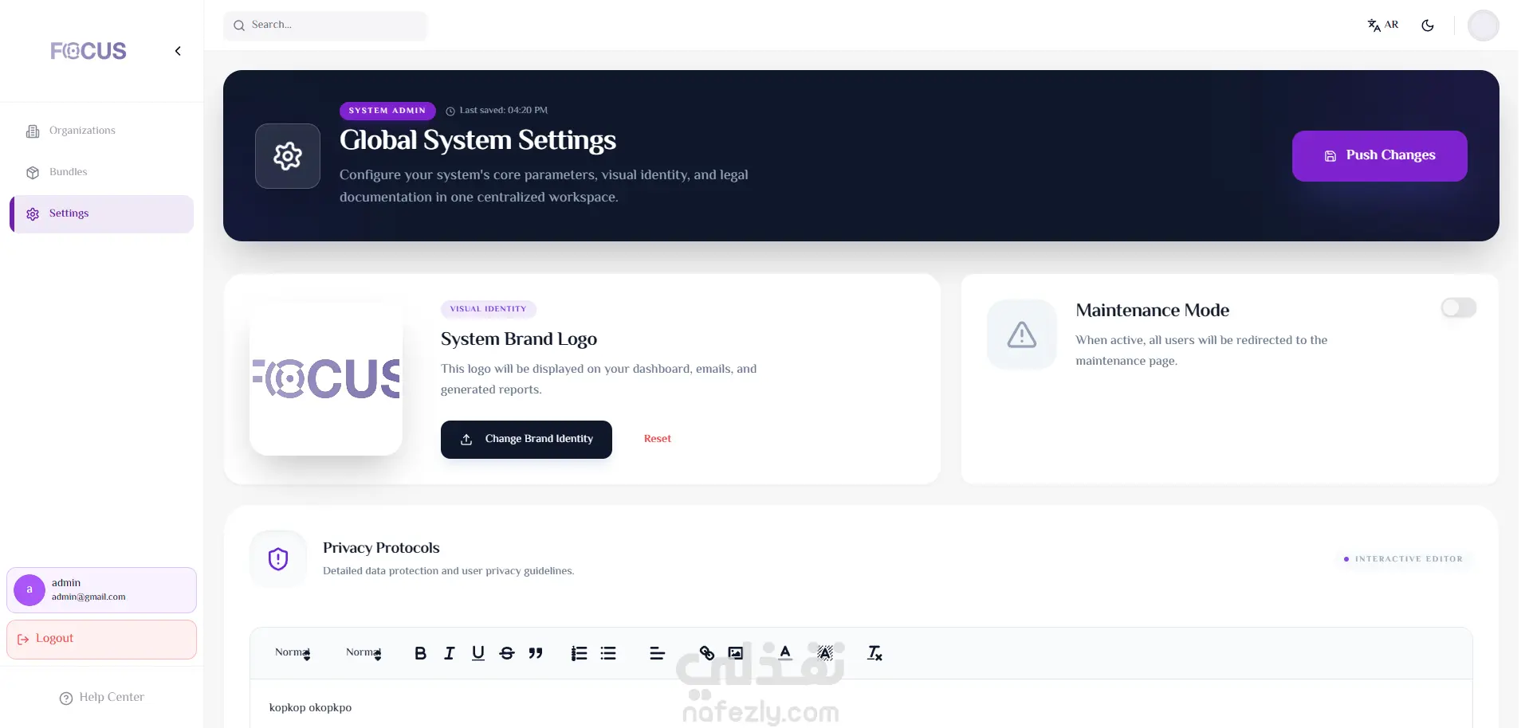
Task: Click the Maintenance Mode heading
Action: [x=1153, y=311]
